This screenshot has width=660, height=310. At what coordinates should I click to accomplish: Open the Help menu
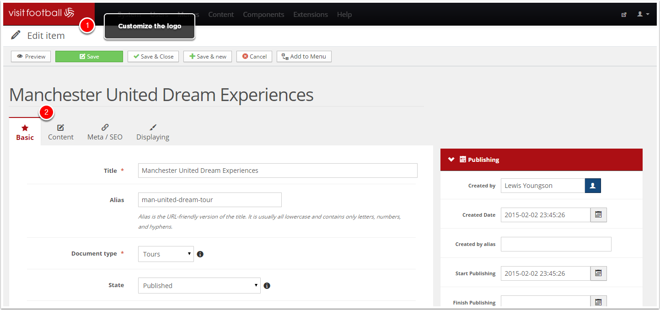[344, 15]
